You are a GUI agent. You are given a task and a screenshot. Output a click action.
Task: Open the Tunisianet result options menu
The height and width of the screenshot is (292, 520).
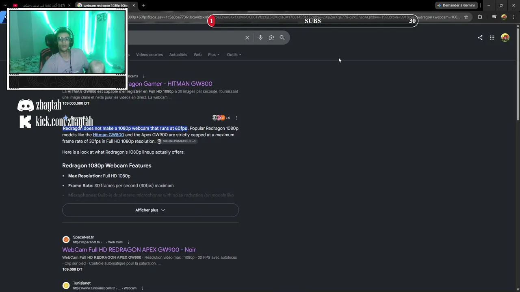pos(142,288)
